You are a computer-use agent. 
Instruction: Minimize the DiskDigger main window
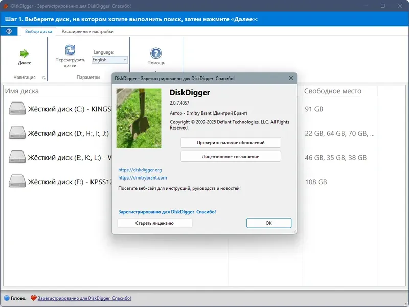click(366, 6)
